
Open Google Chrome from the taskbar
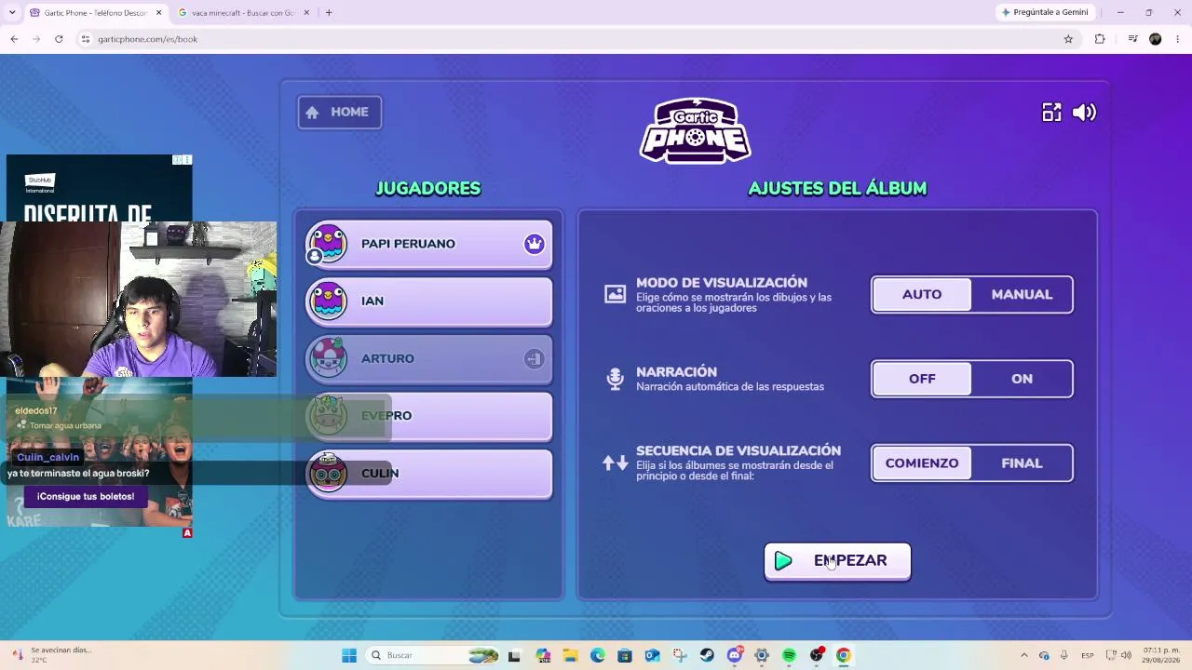point(843,655)
